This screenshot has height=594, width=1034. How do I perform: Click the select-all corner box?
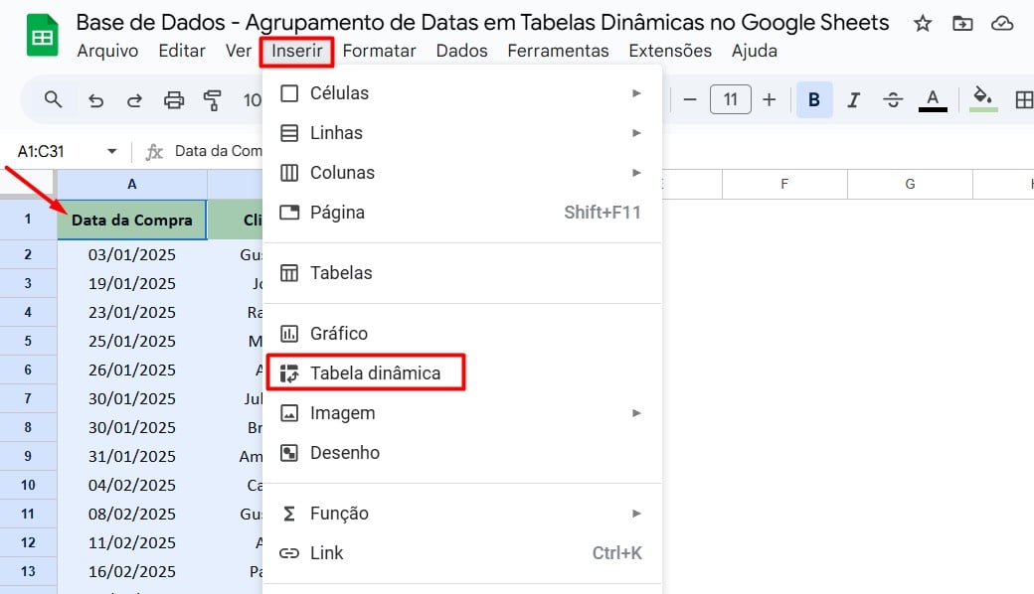tap(28, 183)
